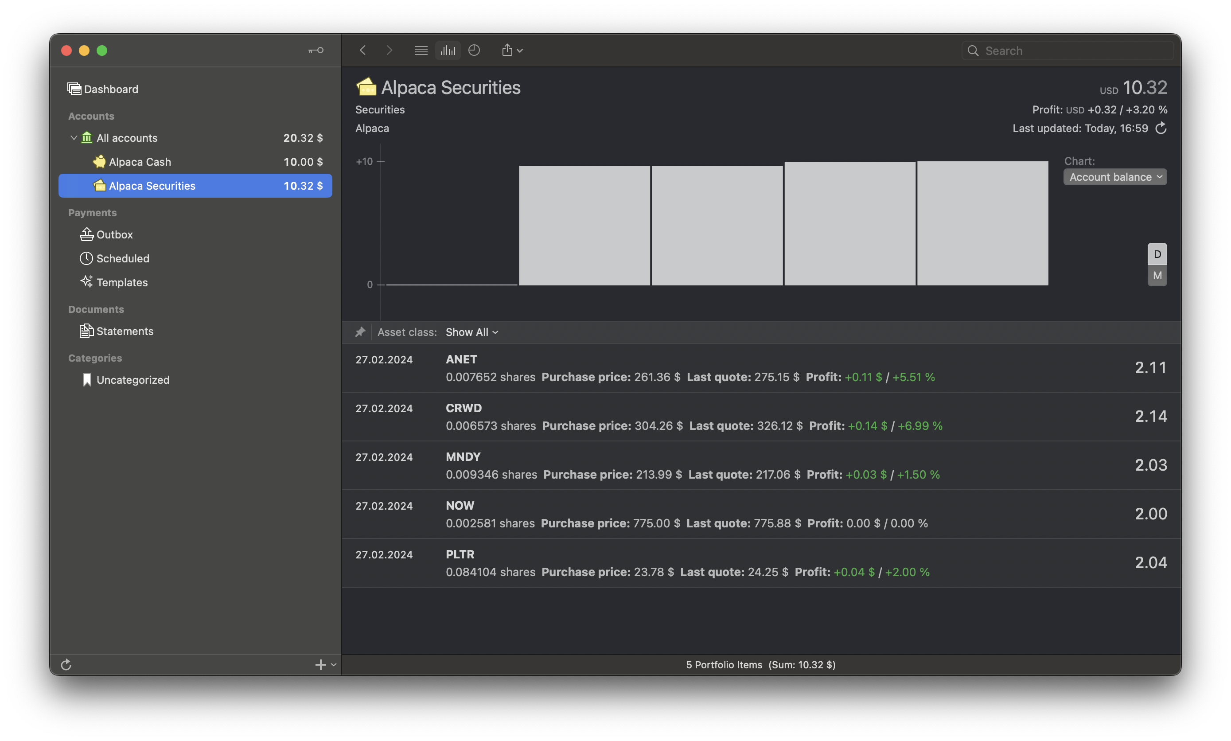The width and height of the screenshot is (1231, 741).
Task: Open Dashboard in the sidebar
Action: [x=111, y=89]
